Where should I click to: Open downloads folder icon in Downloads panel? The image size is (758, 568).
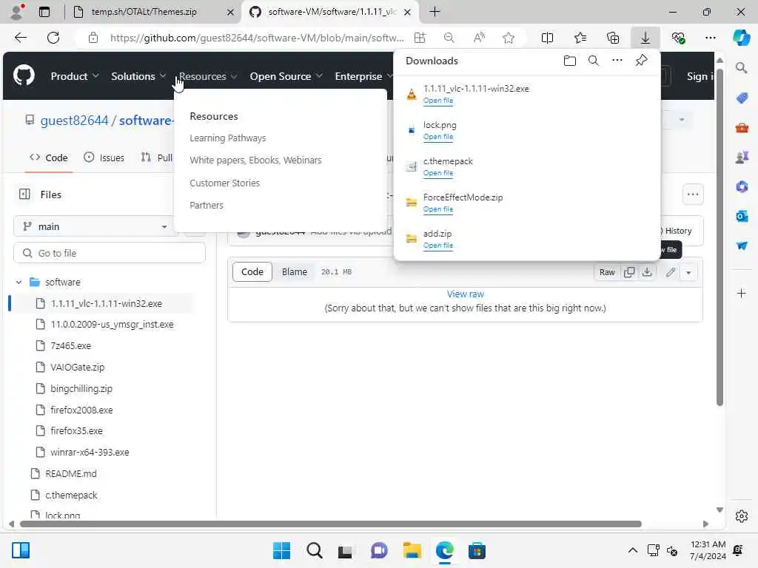point(569,61)
